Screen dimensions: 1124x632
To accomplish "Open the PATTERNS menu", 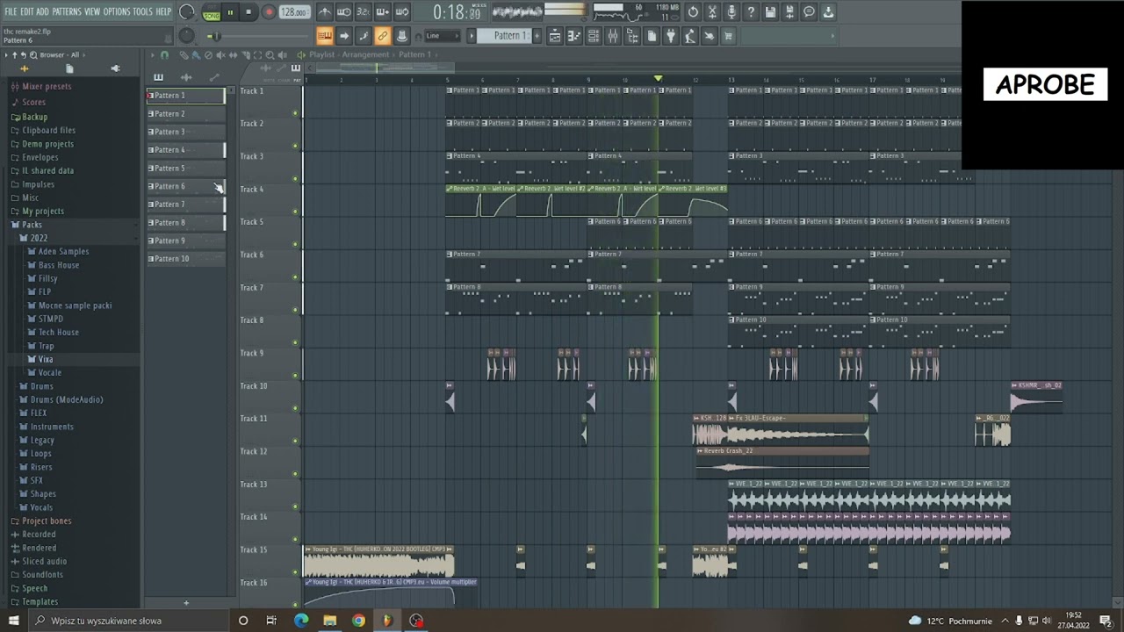I will pyautogui.click(x=67, y=11).
